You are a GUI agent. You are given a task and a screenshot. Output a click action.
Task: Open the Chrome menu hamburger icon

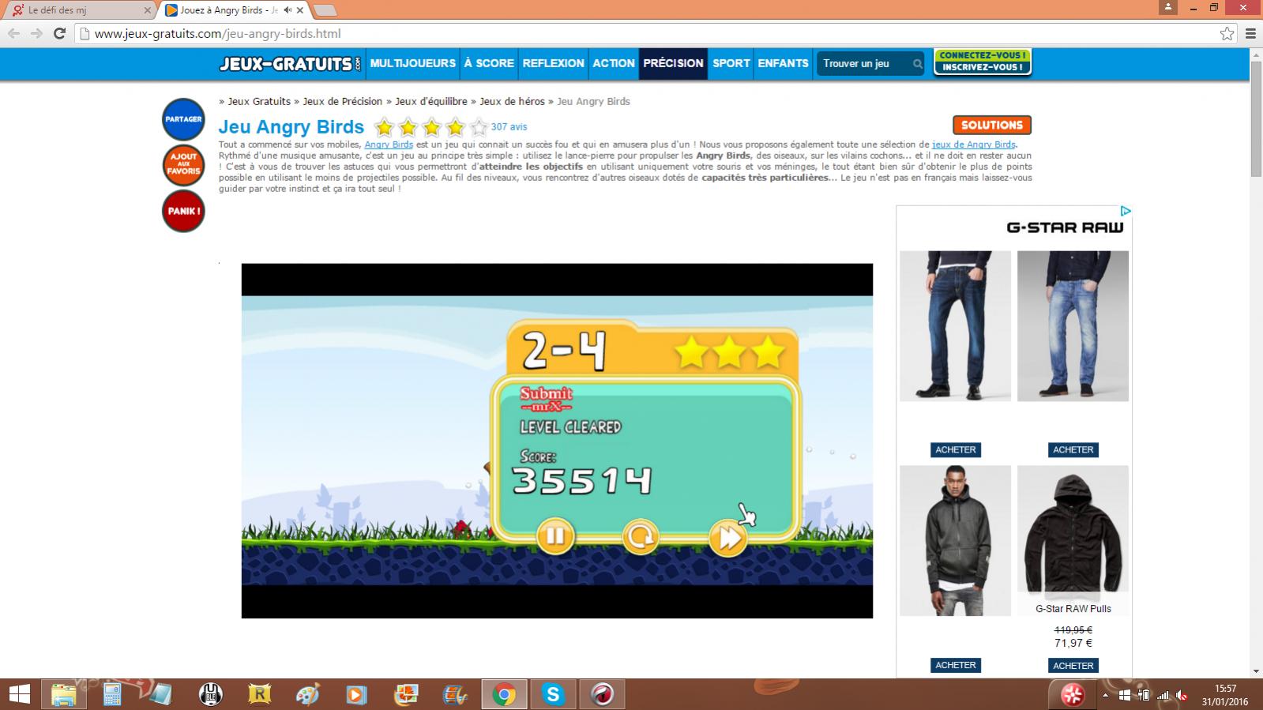(x=1250, y=34)
